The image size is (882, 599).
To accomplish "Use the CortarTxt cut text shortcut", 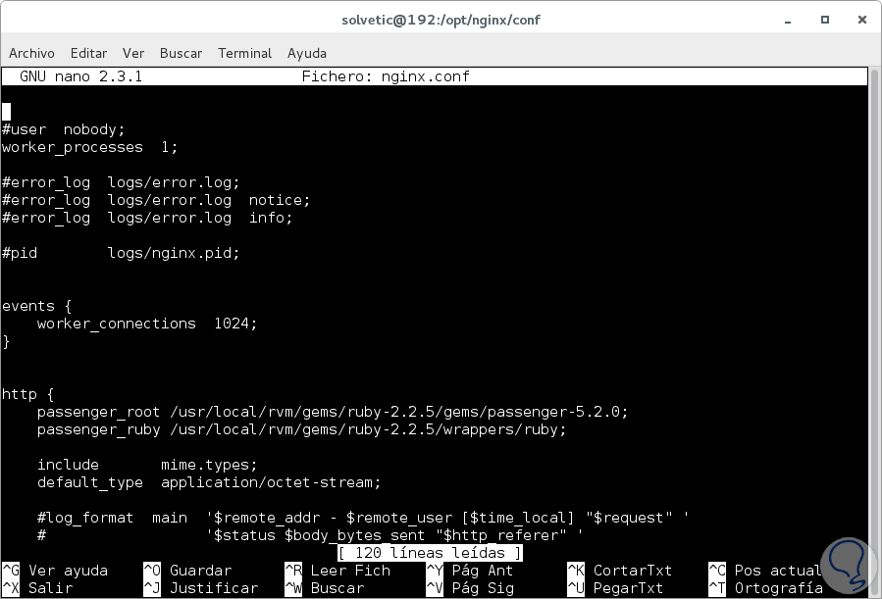I will pyautogui.click(x=628, y=570).
